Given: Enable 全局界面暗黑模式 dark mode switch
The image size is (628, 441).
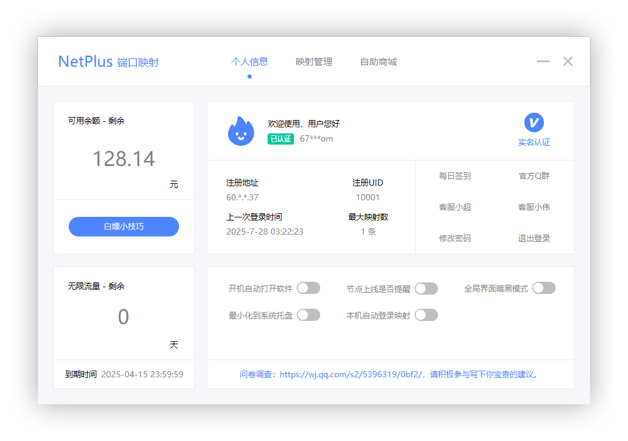Looking at the screenshot, I should pyautogui.click(x=543, y=287).
